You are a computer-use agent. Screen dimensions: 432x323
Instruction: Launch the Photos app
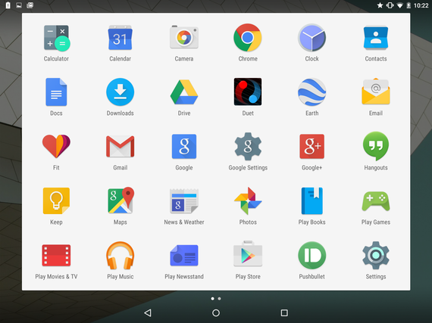(248, 200)
